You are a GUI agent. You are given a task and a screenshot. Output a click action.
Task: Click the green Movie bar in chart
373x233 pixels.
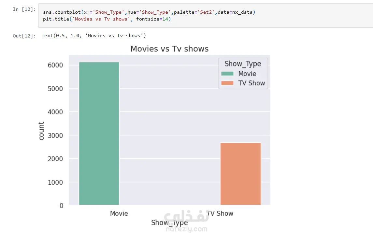click(x=99, y=133)
